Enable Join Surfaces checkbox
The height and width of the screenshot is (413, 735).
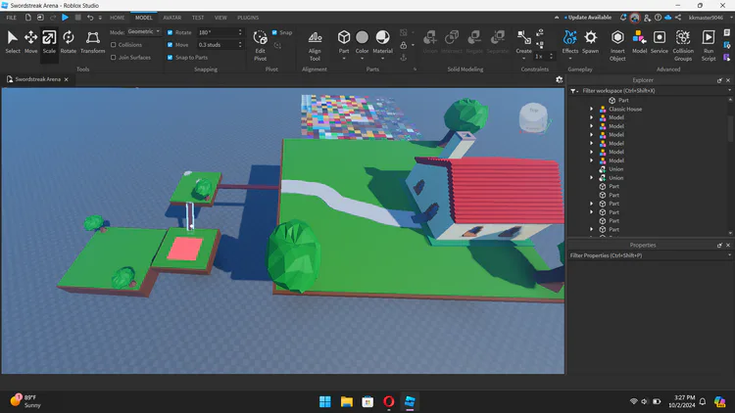point(113,58)
